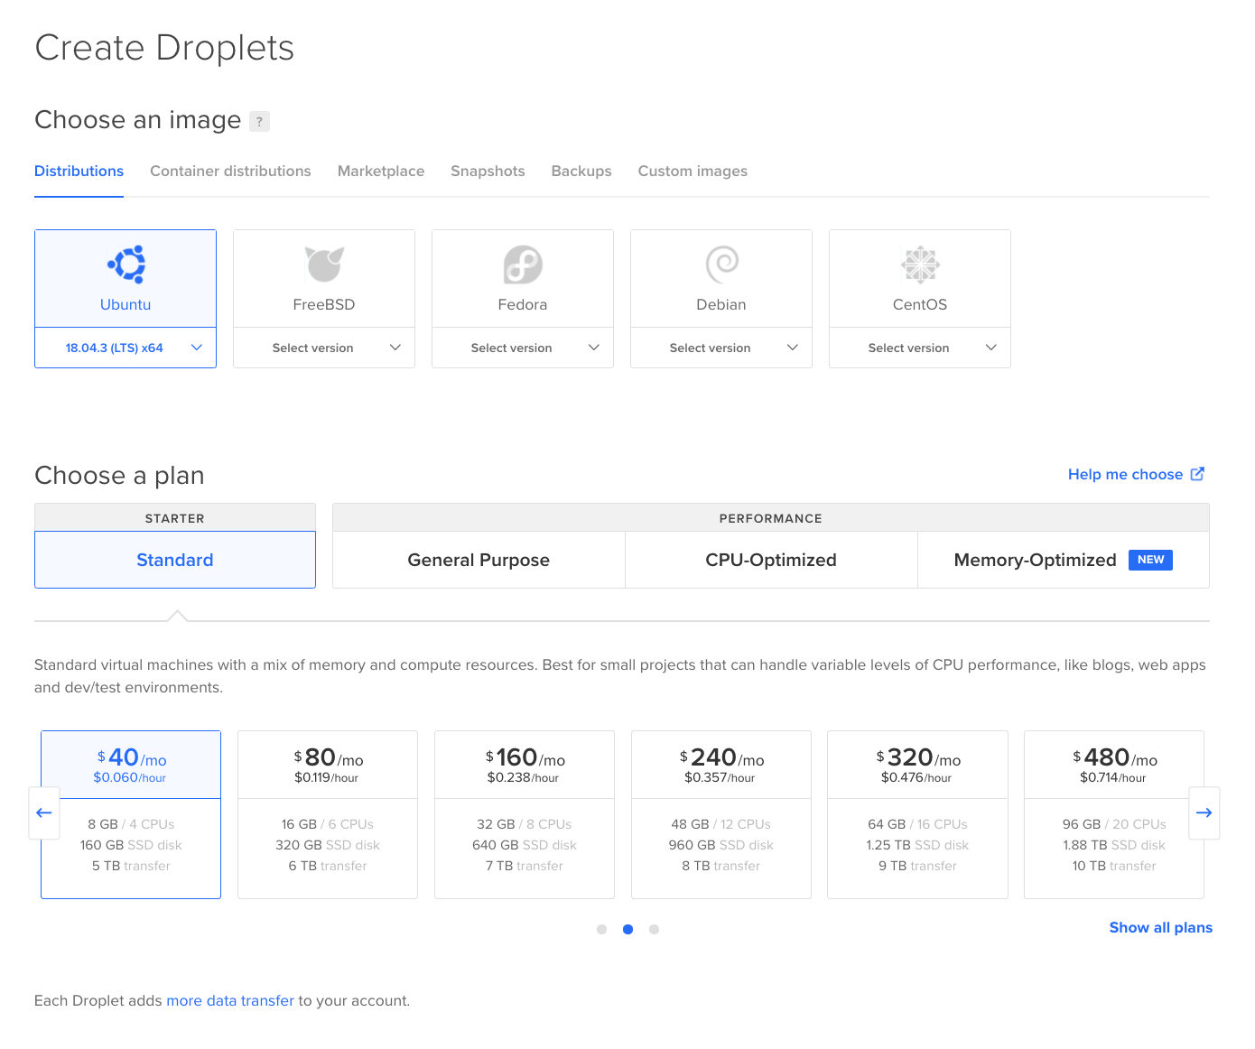
Task: Select the Standard starter plan
Action: click(175, 560)
